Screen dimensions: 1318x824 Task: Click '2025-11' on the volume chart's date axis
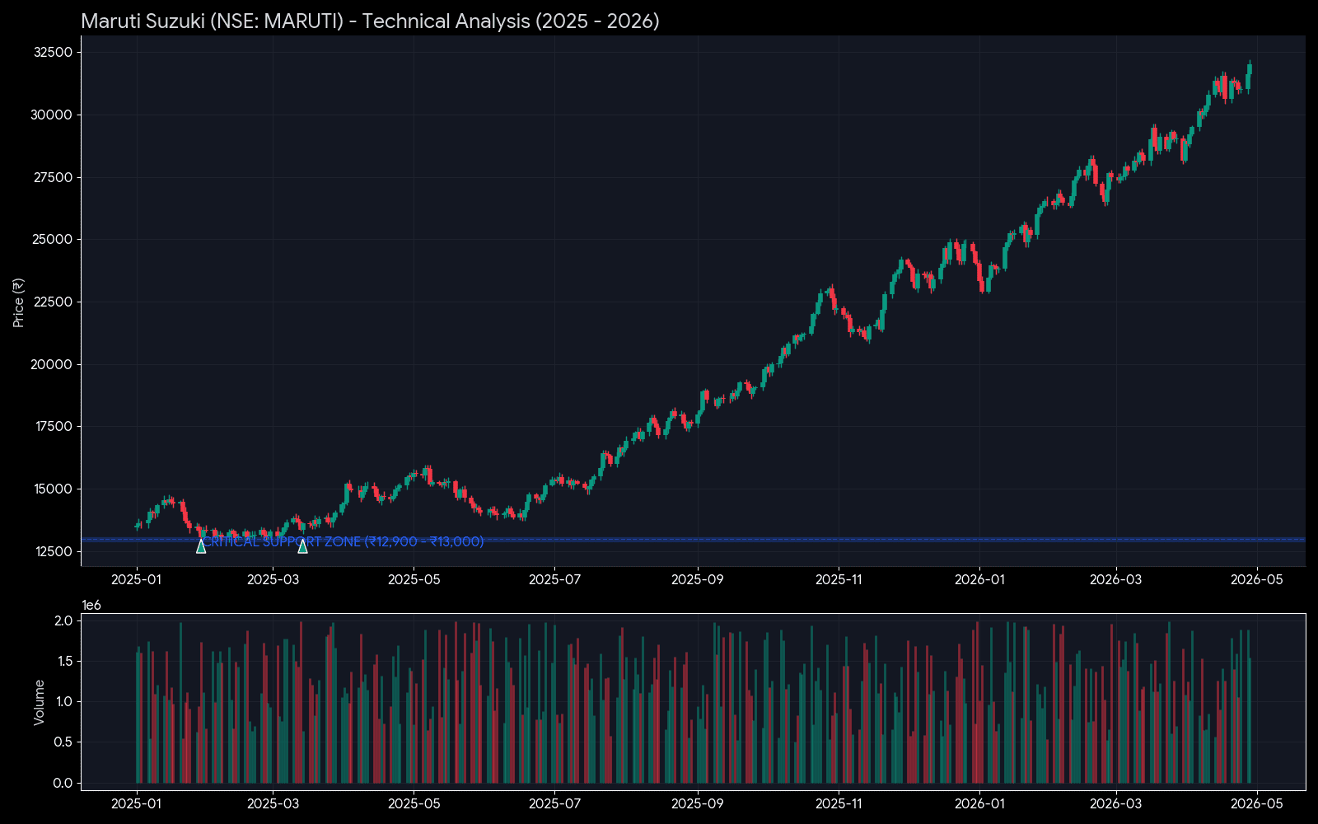(839, 803)
